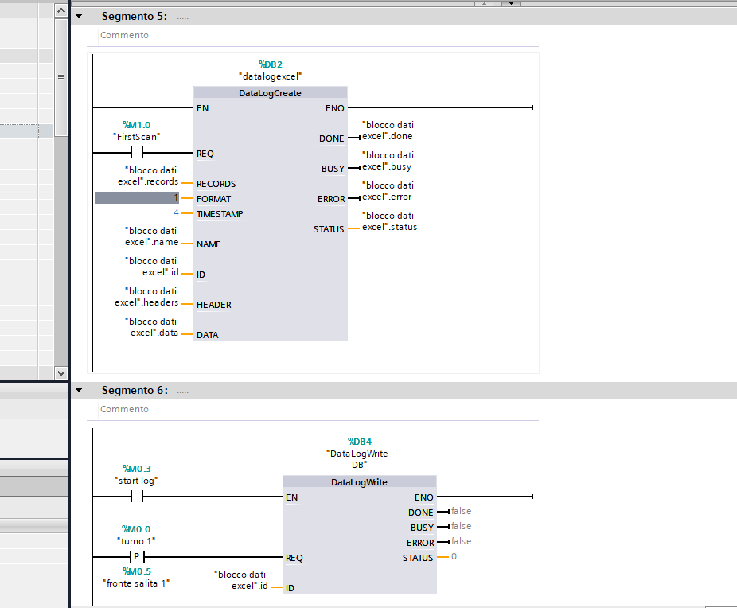Select the DataLogWrite block header
737x608 pixels.
(x=359, y=482)
